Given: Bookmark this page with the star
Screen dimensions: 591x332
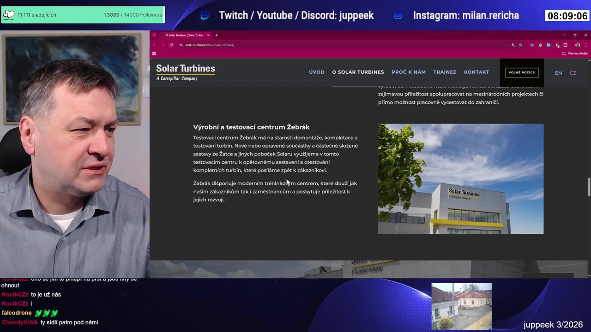Looking at the screenshot, I should (x=520, y=45).
